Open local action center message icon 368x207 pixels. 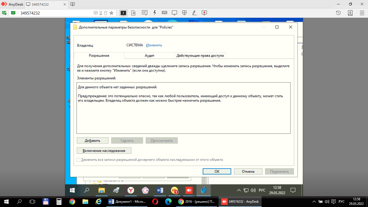point(334,201)
